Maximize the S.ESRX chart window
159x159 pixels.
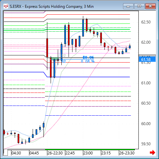click(x=139, y=6)
